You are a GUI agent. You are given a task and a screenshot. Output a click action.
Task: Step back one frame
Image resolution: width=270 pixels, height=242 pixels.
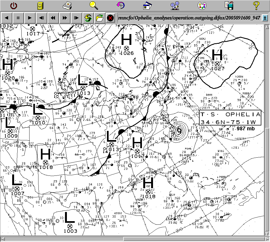click(x=41, y=18)
